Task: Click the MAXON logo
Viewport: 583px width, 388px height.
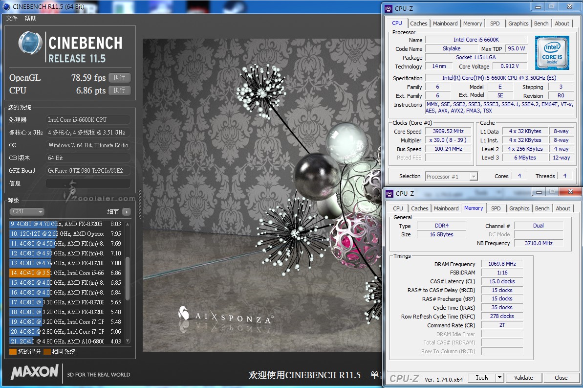Action: click(35, 372)
